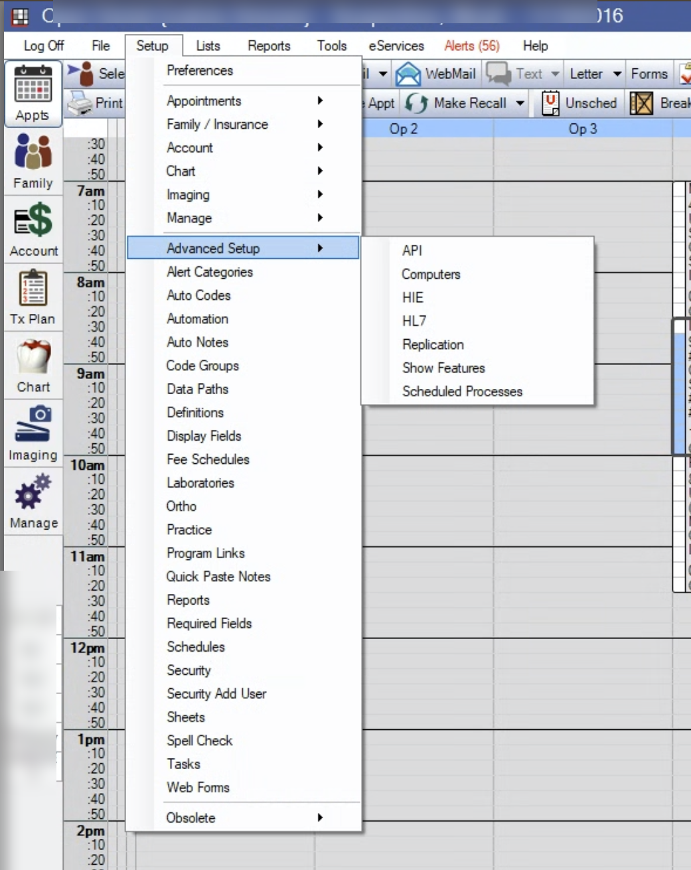Open the Help menu
This screenshot has width=691, height=870.
(535, 46)
